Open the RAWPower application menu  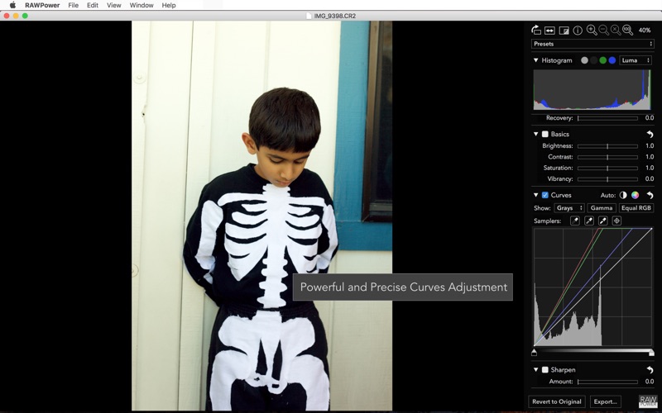42,5
